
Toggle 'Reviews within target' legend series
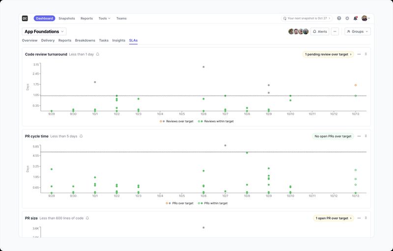coord(217,121)
